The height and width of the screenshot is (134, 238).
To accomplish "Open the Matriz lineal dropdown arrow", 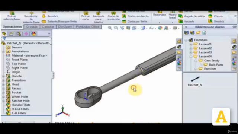I will pos(173,22).
